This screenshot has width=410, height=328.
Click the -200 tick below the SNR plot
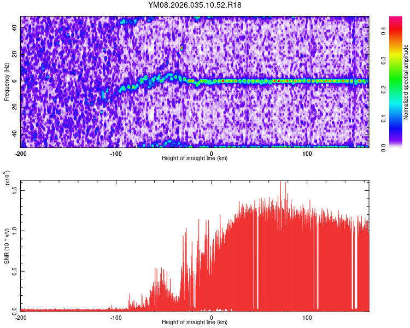pyautogui.click(x=21, y=317)
